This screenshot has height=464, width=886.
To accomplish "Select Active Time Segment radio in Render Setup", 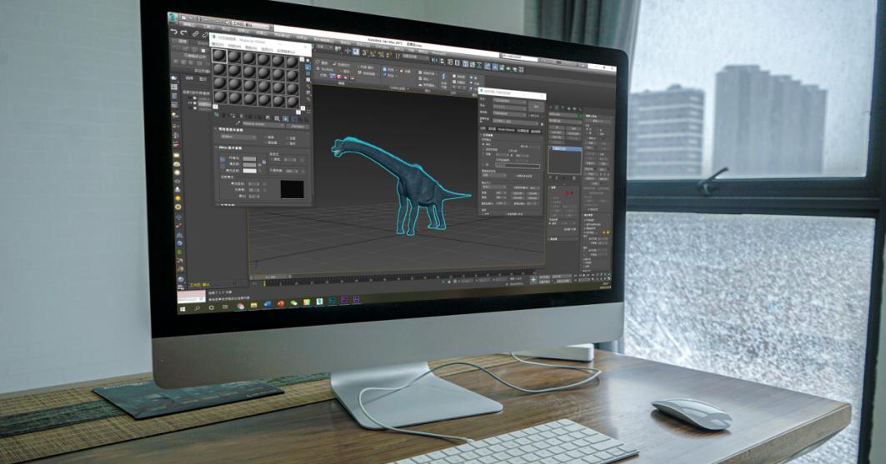I will point(483,150).
